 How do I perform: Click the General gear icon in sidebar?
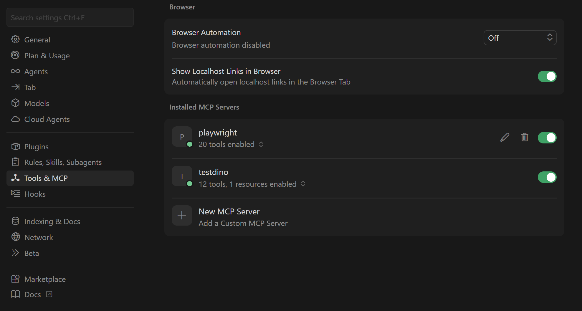click(x=15, y=39)
